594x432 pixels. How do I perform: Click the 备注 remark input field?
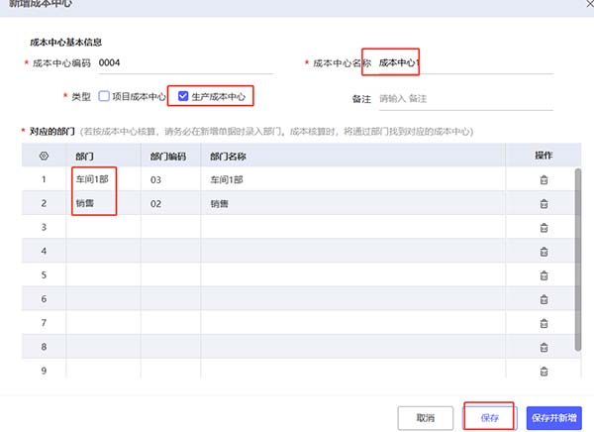coord(466,99)
